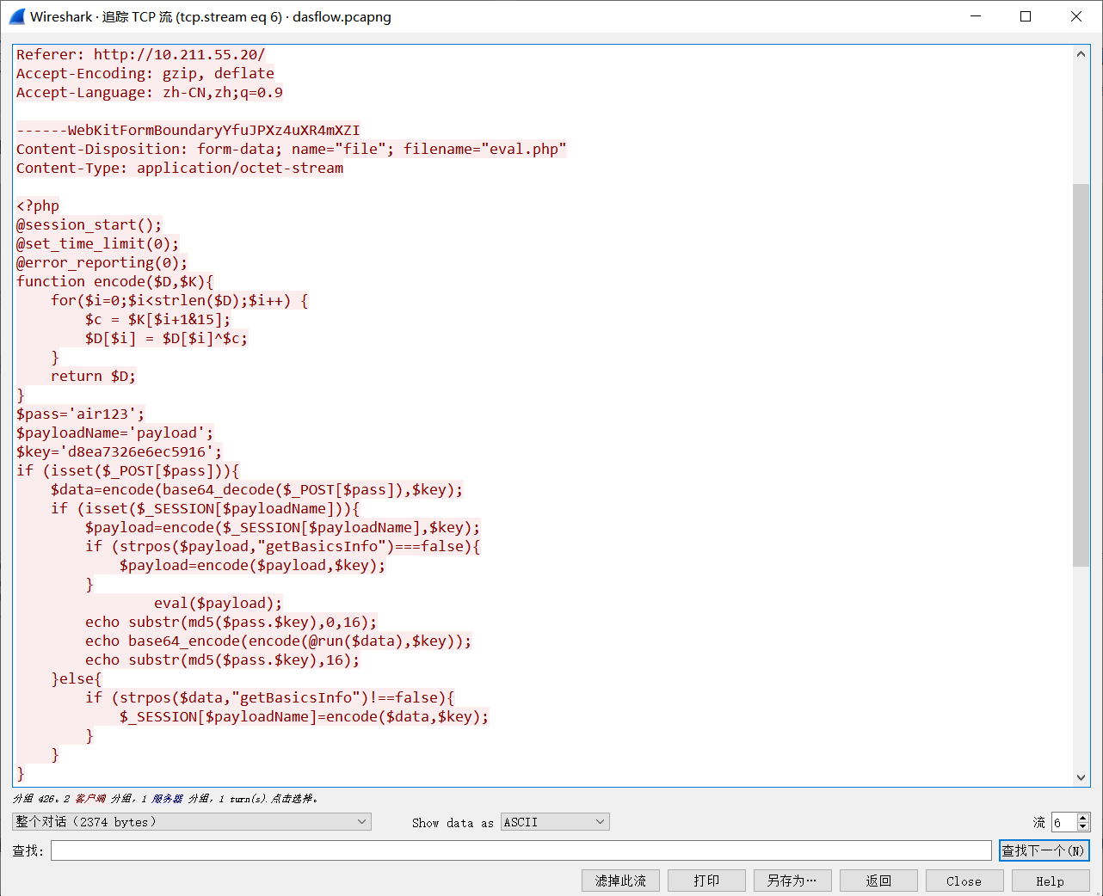Click the strpos($data,"getBasicsInfo")!==false line
This screenshot has width=1103, height=896.
[x=270, y=697]
